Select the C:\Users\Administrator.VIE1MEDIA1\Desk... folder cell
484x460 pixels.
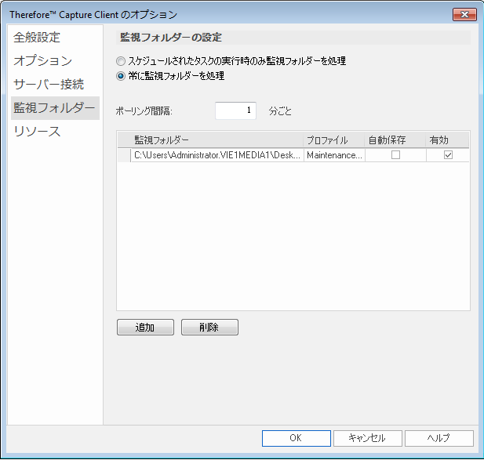click(217, 155)
